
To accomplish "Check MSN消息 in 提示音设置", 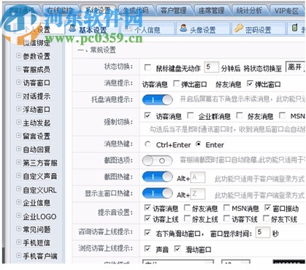I will [x=226, y=208].
